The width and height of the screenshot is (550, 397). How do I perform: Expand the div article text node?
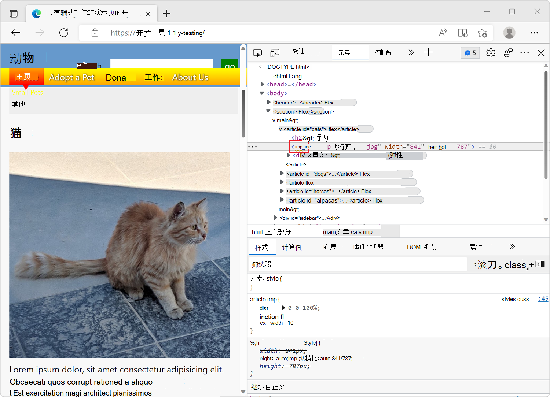click(x=289, y=155)
